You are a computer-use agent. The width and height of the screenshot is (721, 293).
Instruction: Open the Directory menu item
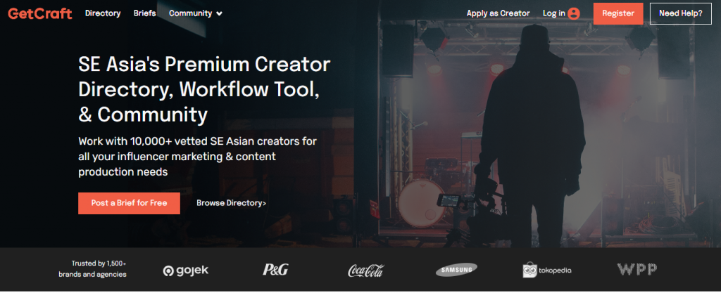pyautogui.click(x=103, y=13)
